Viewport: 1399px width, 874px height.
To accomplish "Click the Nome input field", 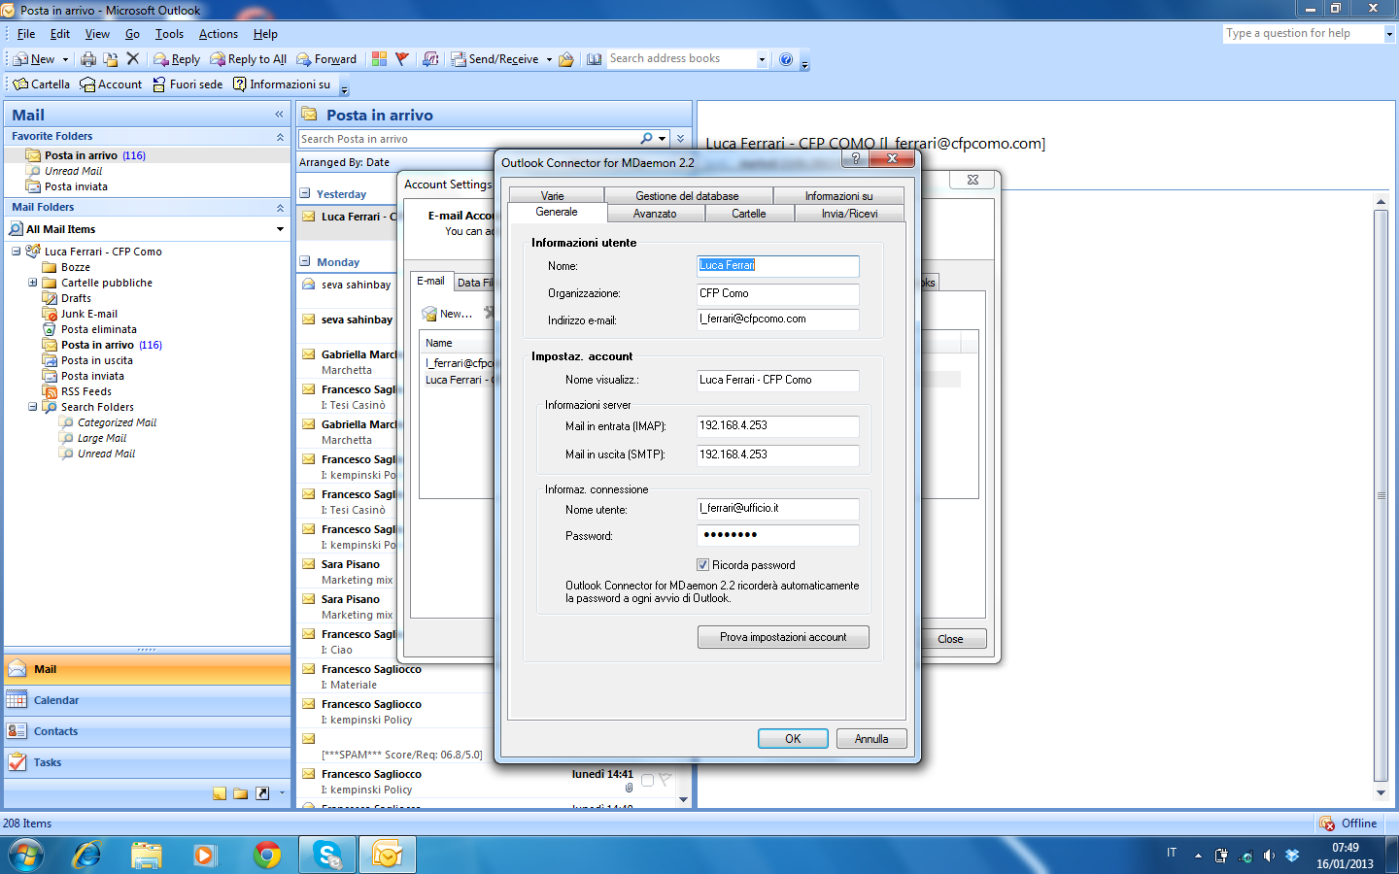I will [x=778, y=265].
